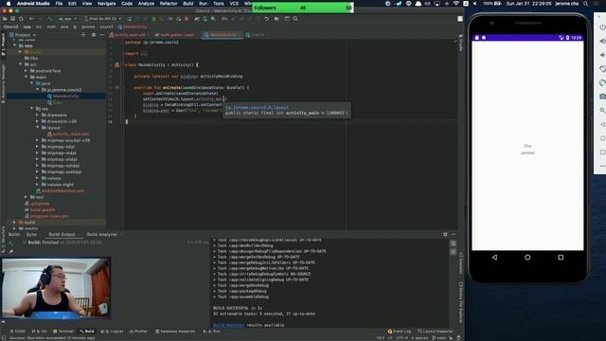Select AndroidManifest.xml in project tree
Viewport: 606px width, 341px height.
click(60, 191)
